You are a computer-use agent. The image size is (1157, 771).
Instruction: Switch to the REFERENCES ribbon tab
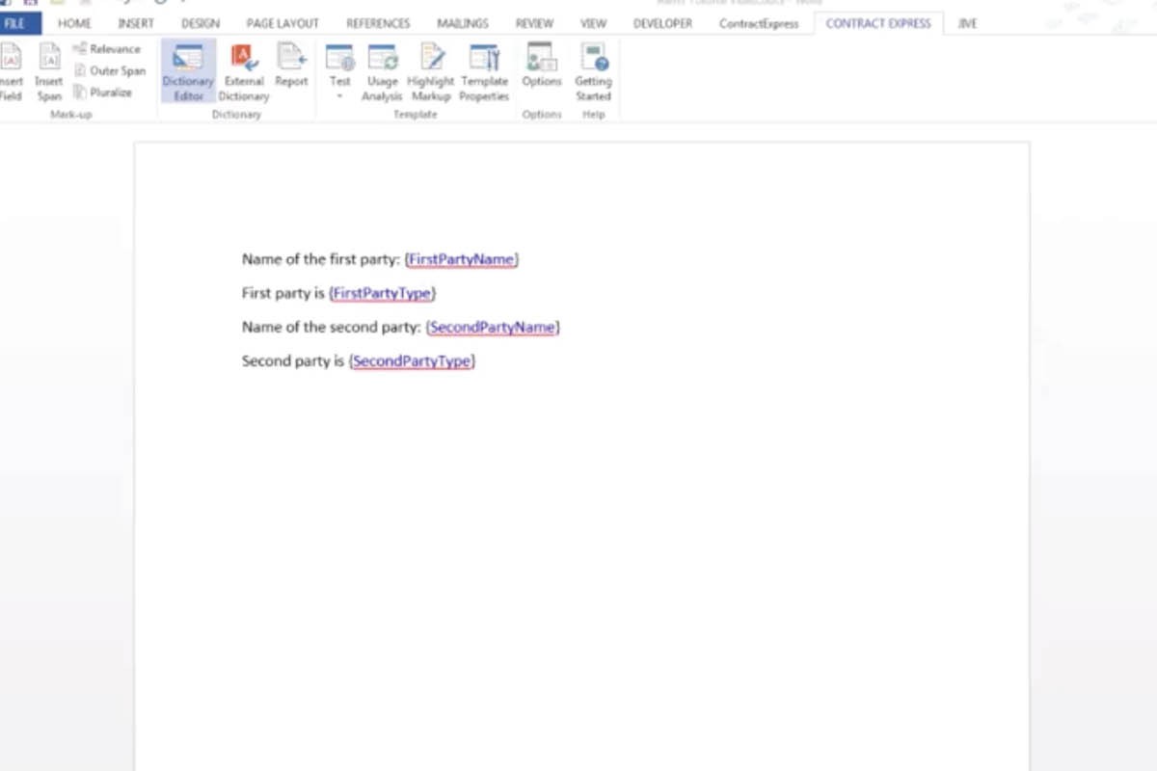[378, 23]
